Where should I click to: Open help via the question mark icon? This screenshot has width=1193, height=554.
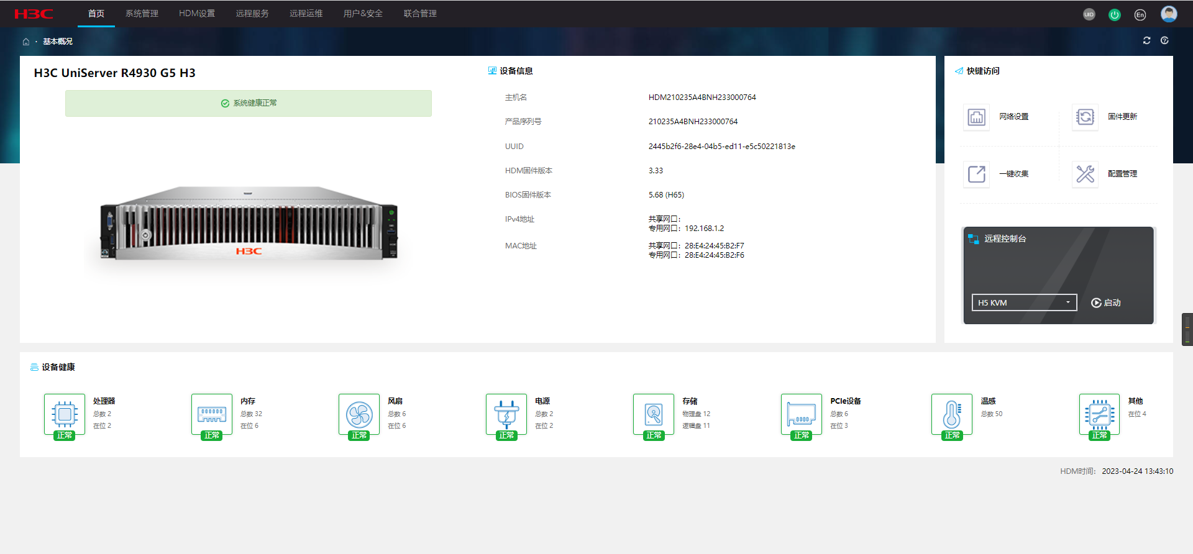[x=1165, y=40]
